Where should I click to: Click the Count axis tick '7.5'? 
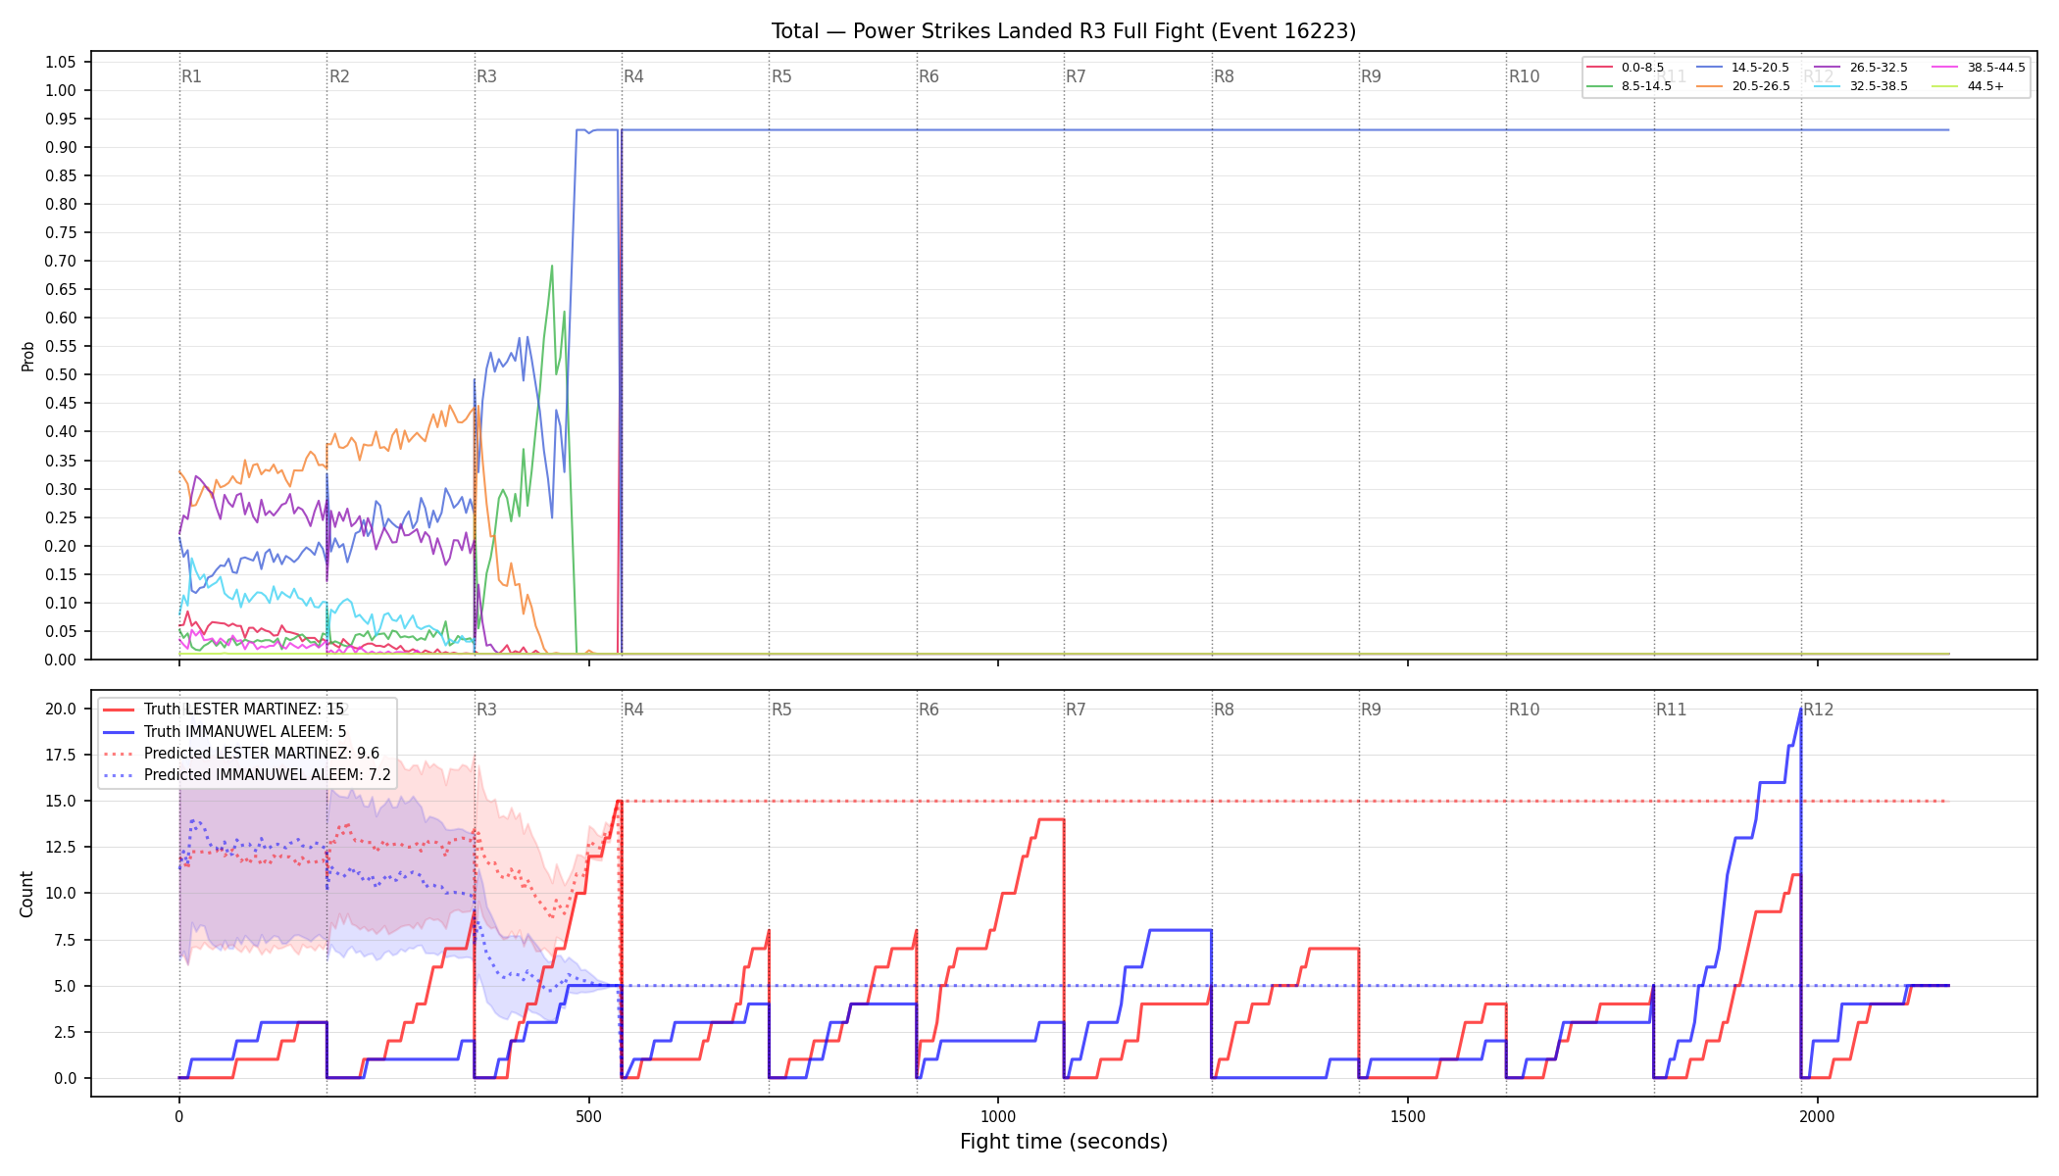point(64,940)
